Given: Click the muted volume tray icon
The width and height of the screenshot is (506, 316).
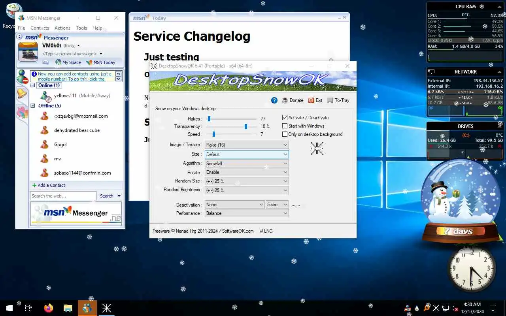Looking at the screenshot, I should (x=455, y=308).
